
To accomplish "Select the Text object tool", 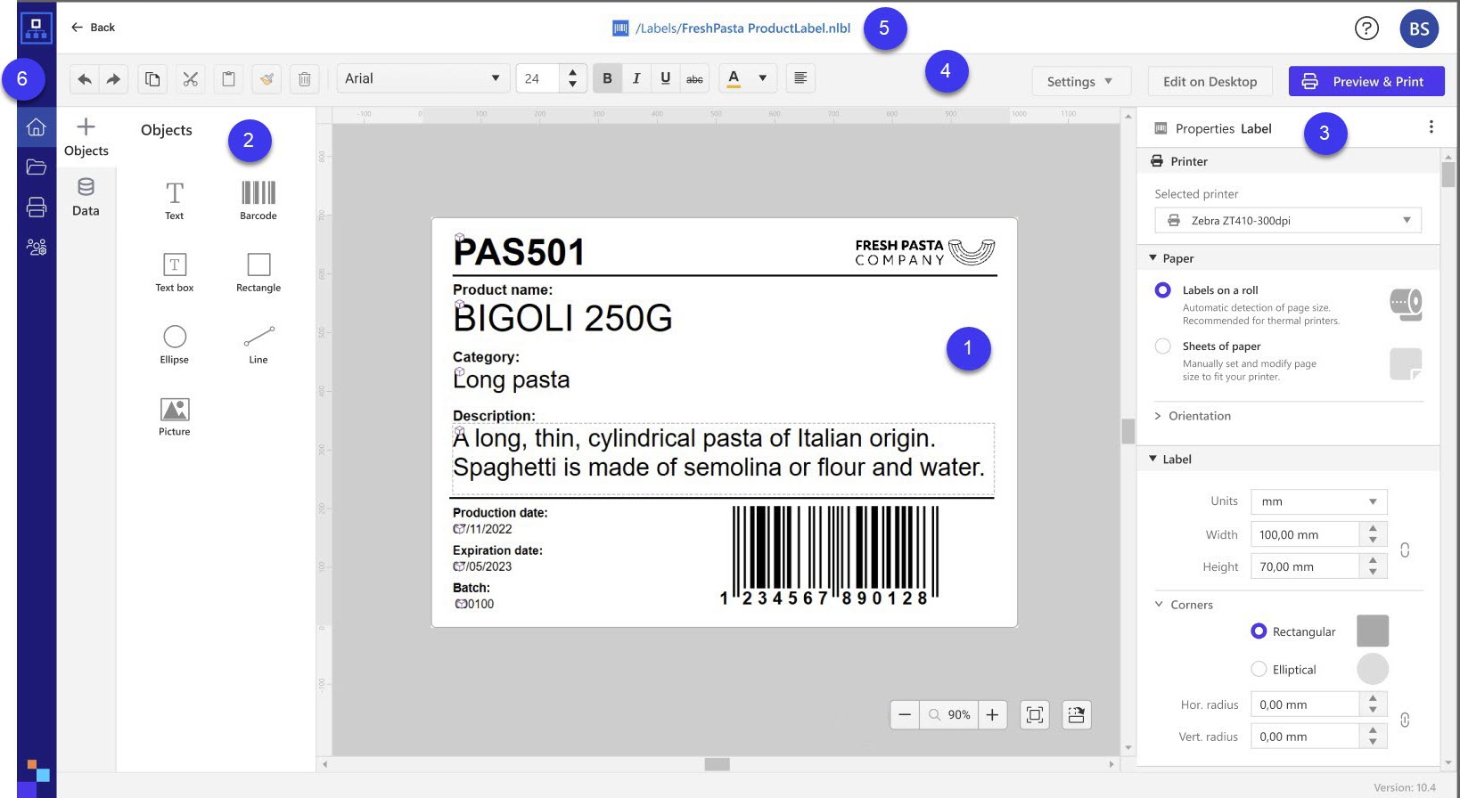I will [175, 200].
